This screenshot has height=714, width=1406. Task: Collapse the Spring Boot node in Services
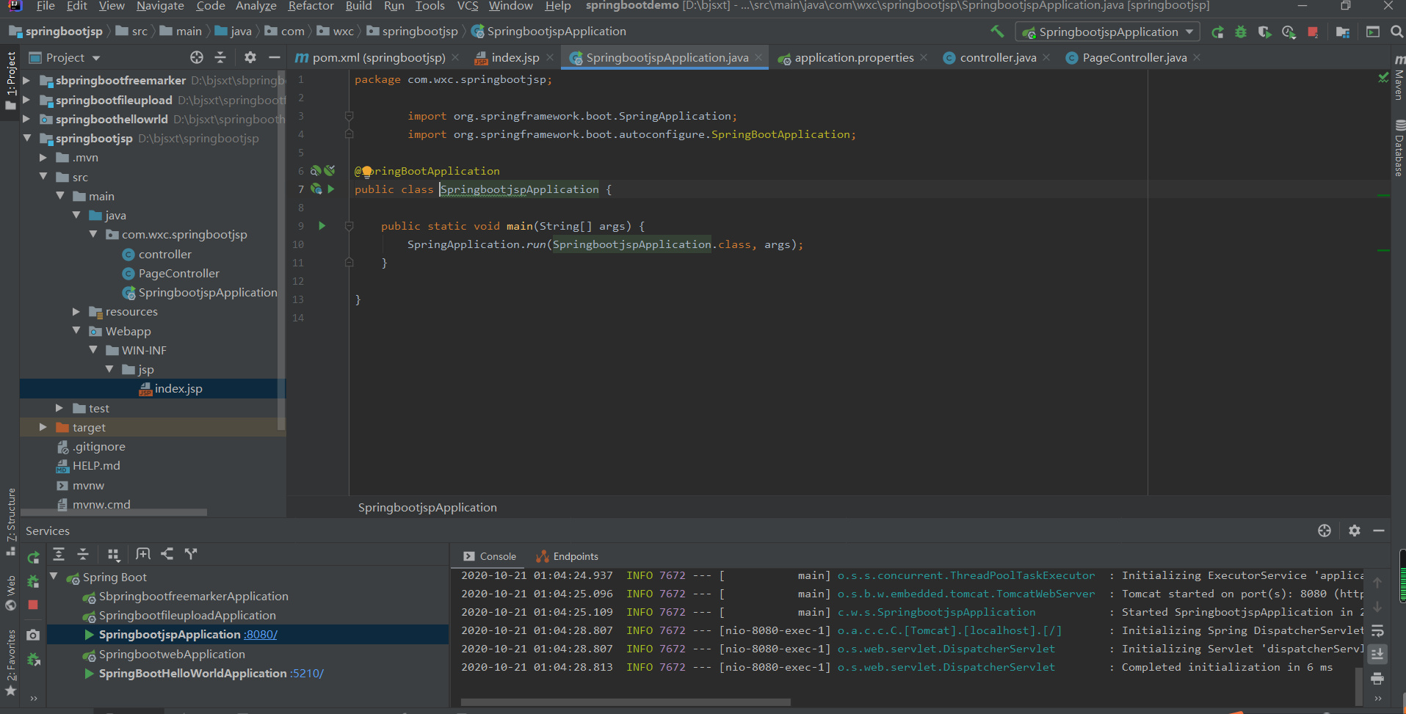(54, 577)
